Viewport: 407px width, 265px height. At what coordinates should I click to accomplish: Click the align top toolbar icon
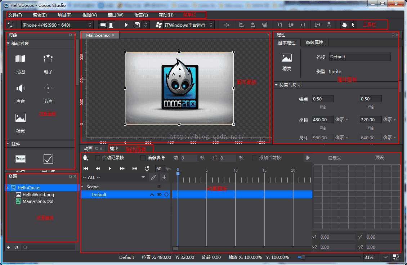click(x=279, y=24)
